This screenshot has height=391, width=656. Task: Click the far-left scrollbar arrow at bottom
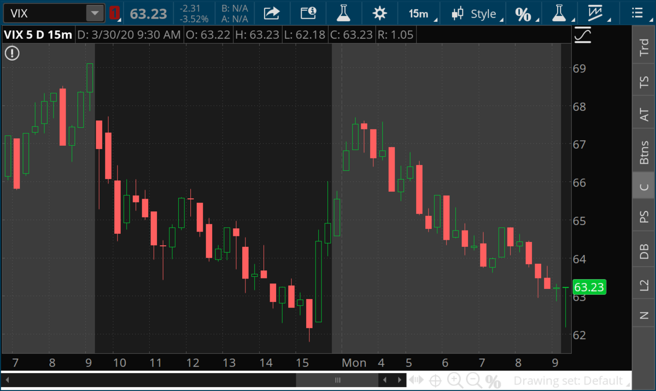coord(8,380)
